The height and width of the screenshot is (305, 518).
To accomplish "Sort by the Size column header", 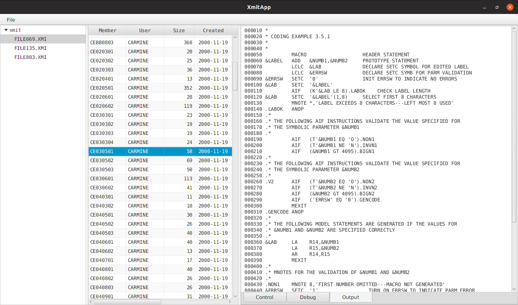I will [x=179, y=30].
